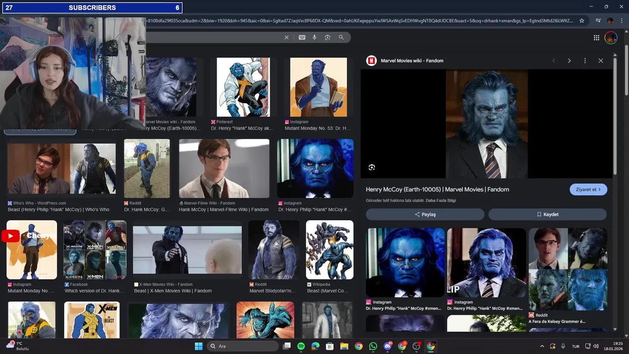Viewport: 629px width, 354px height.
Task: Click the Kaydet save button
Action: pos(547,214)
